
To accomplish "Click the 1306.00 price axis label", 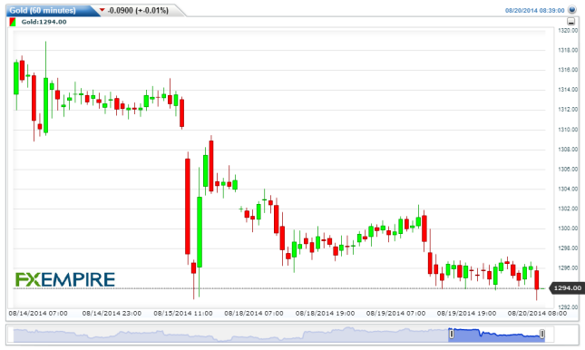I will (x=568, y=169).
